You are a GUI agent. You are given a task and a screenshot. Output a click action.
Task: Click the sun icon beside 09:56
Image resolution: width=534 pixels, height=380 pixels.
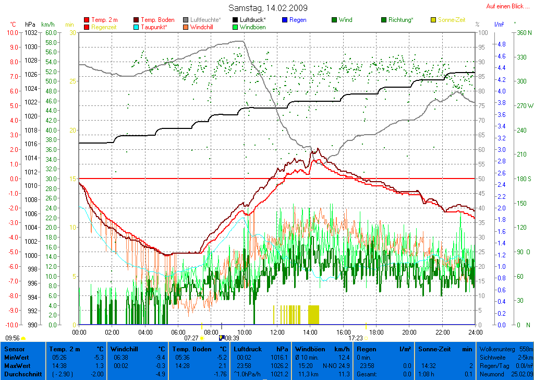coord(23,338)
